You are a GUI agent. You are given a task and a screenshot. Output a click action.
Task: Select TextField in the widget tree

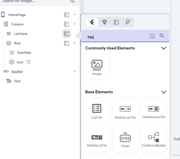24,53
